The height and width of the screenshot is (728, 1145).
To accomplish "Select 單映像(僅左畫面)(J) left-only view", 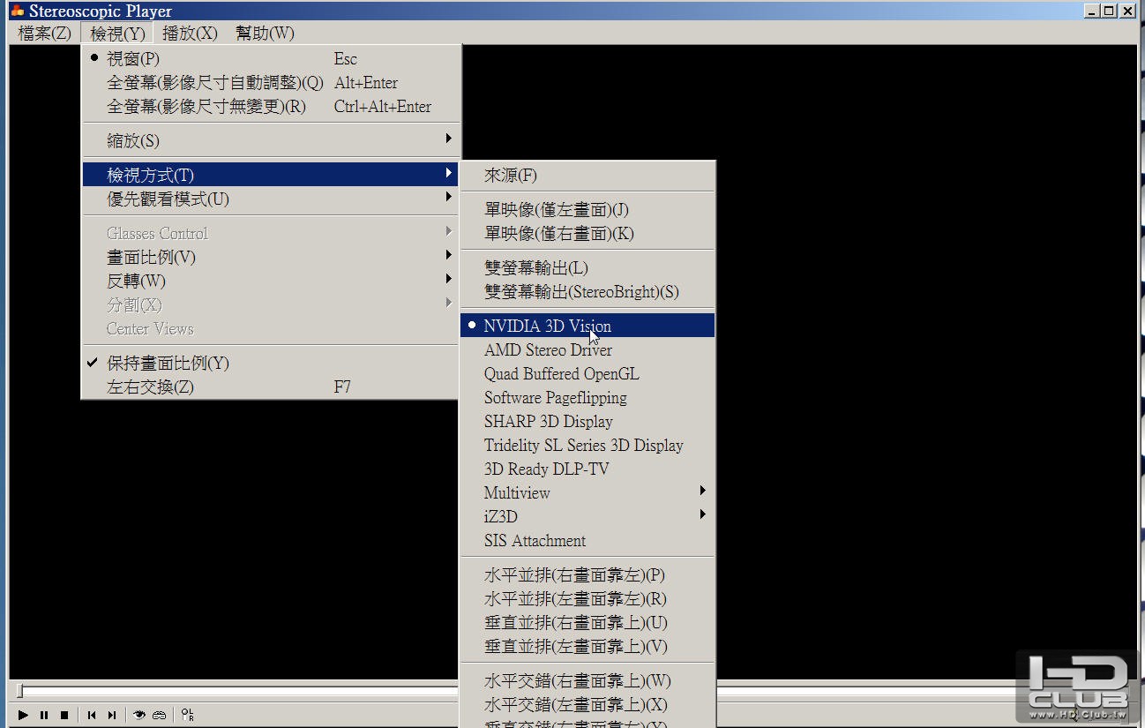I will pyautogui.click(x=587, y=209).
